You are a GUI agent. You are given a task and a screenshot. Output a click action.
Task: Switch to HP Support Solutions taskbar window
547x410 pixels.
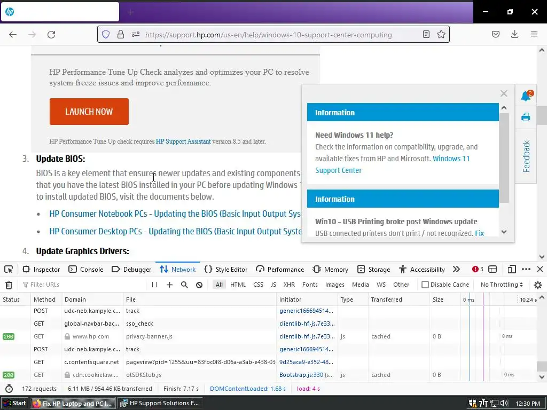coord(160,404)
